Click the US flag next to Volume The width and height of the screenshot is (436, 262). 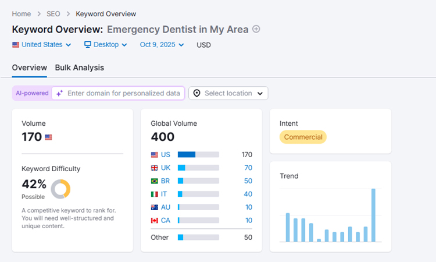click(48, 137)
